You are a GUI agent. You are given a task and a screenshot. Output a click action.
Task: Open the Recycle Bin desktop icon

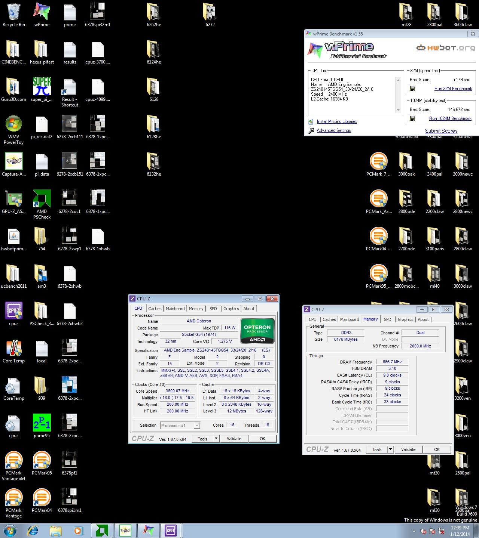coord(13,15)
